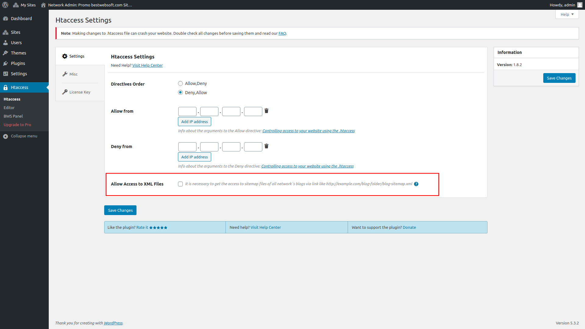Add IP address under Allow from

194,122
